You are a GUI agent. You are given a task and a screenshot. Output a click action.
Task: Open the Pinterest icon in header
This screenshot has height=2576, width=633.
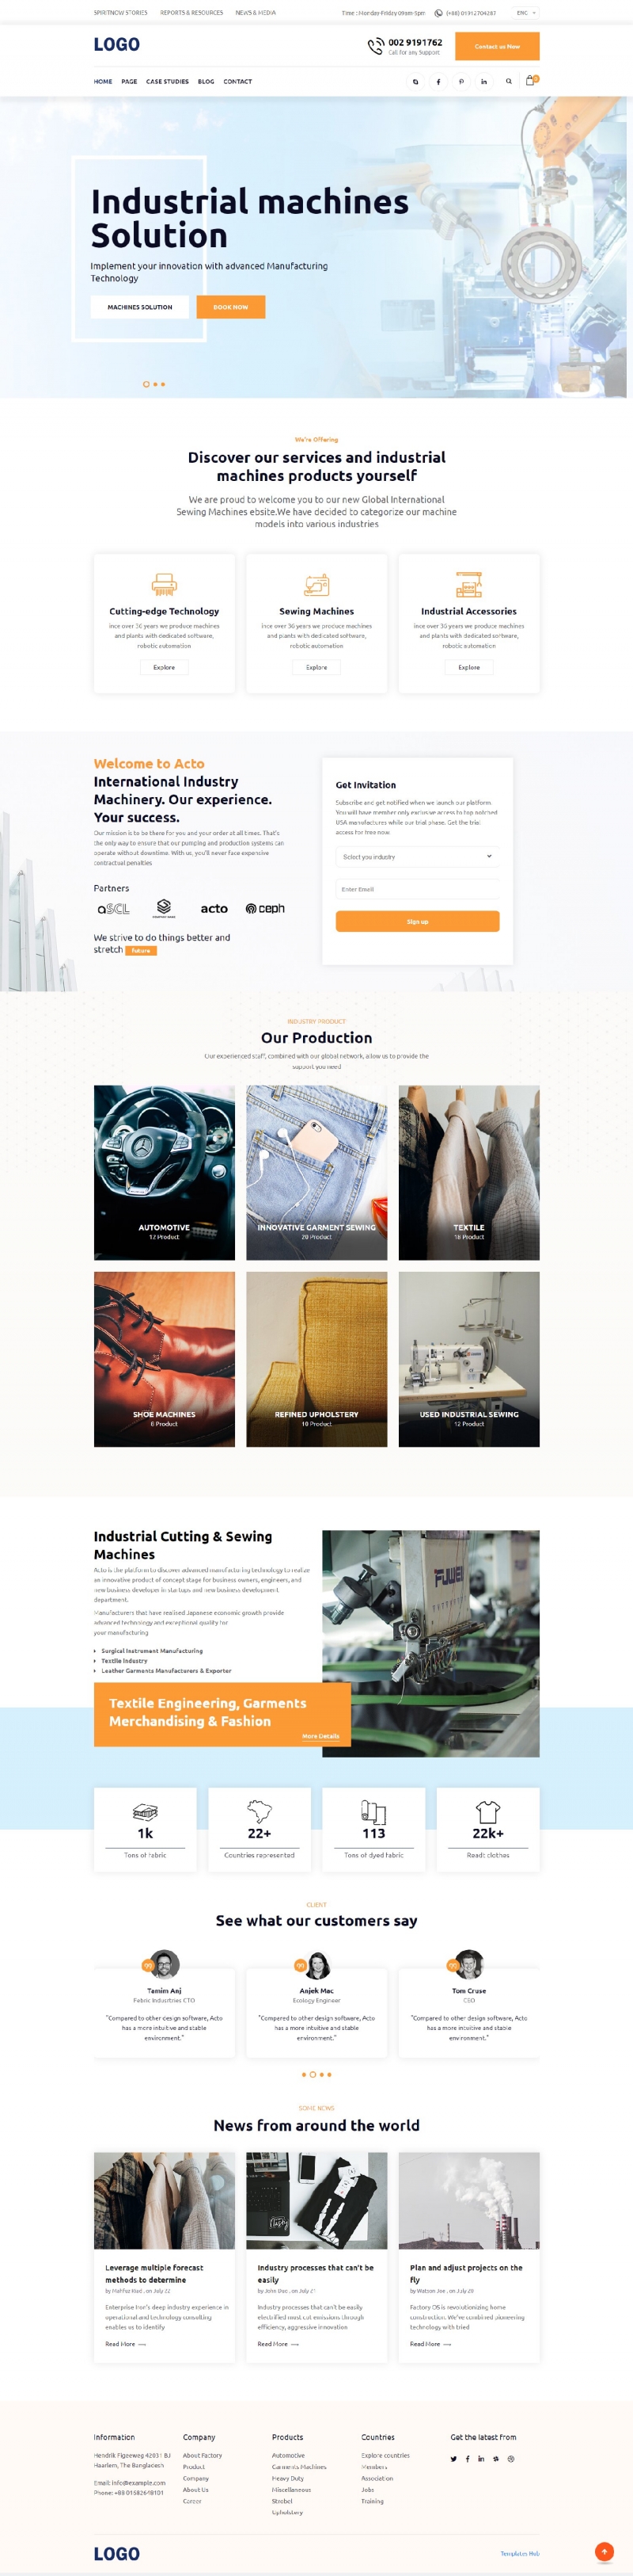[461, 81]
